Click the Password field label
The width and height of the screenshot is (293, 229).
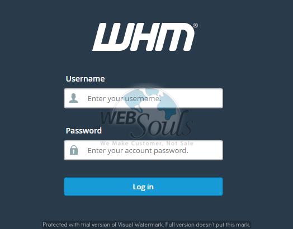point(84,131)
